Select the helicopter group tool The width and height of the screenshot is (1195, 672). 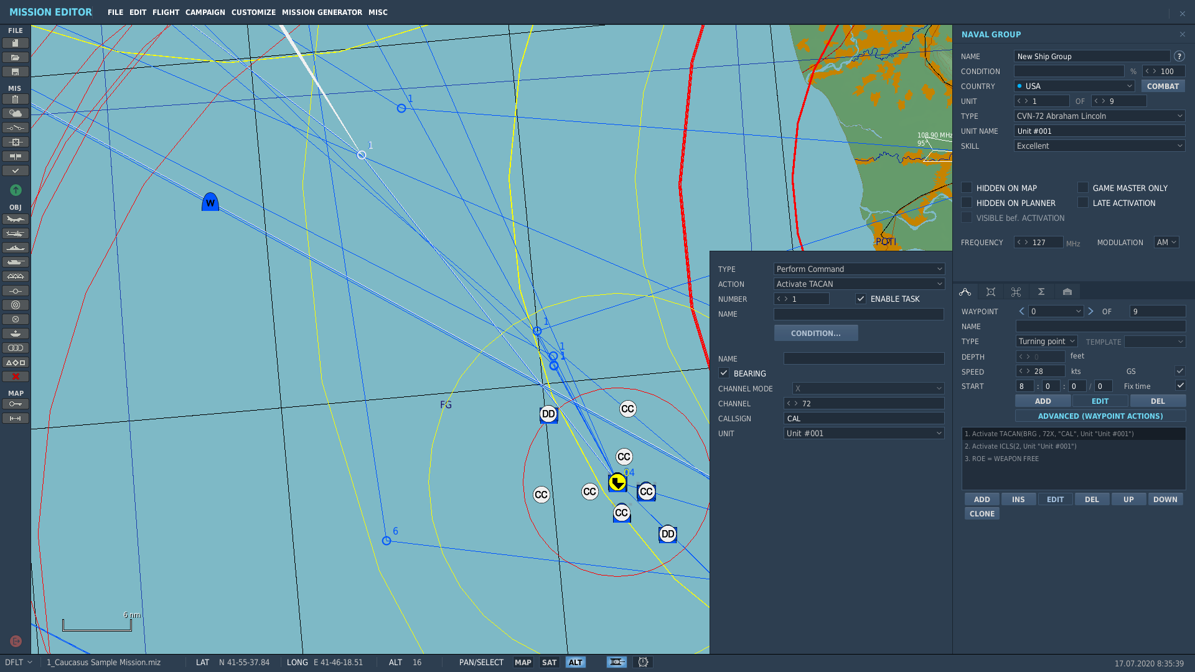(16, 233)
